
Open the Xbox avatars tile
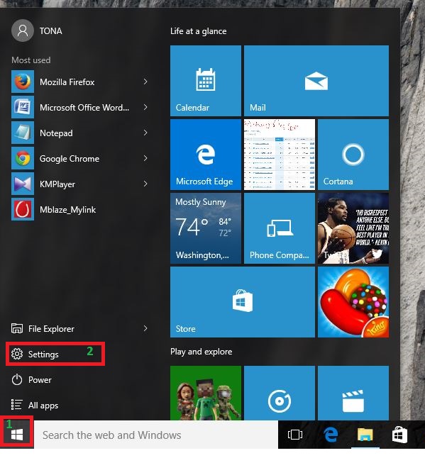point(206,393)
